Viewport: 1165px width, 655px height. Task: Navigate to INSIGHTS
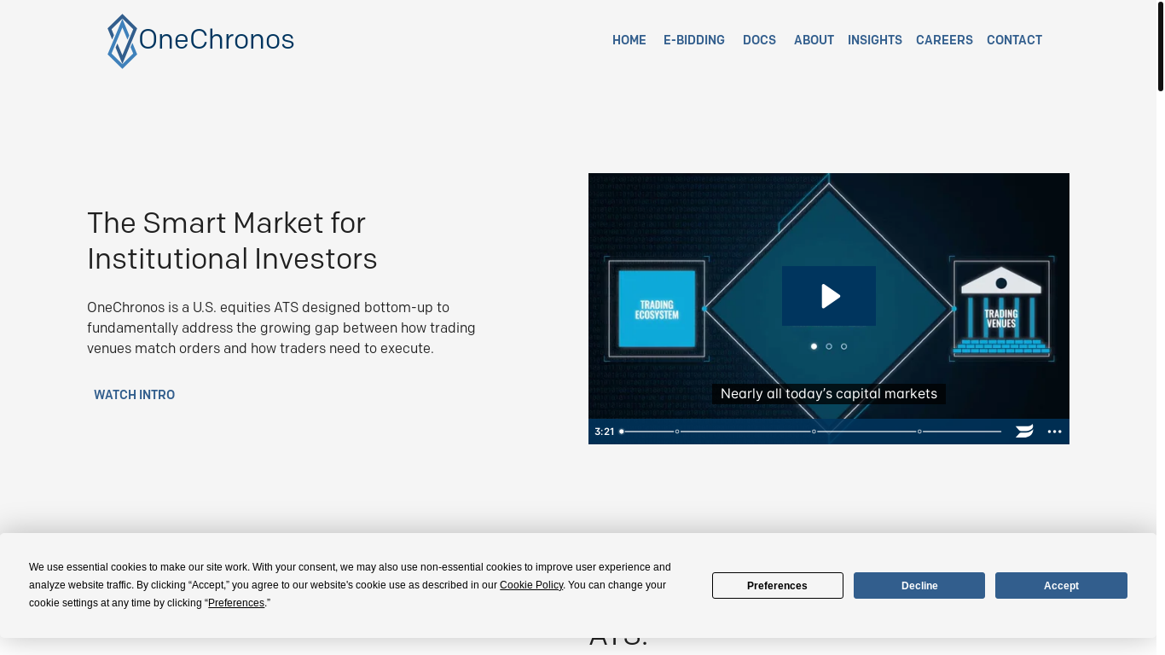click(x=875, y=40)
